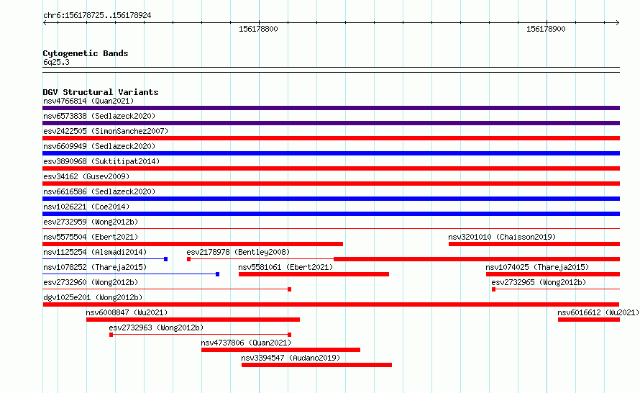Select the thick esv2178978 red bar
The width and height of the screenshot is (640, 393).
[477, 259]
